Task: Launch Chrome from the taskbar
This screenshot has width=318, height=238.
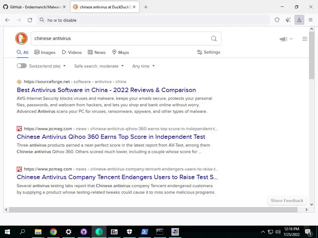Action: click(x=53, y=232)
